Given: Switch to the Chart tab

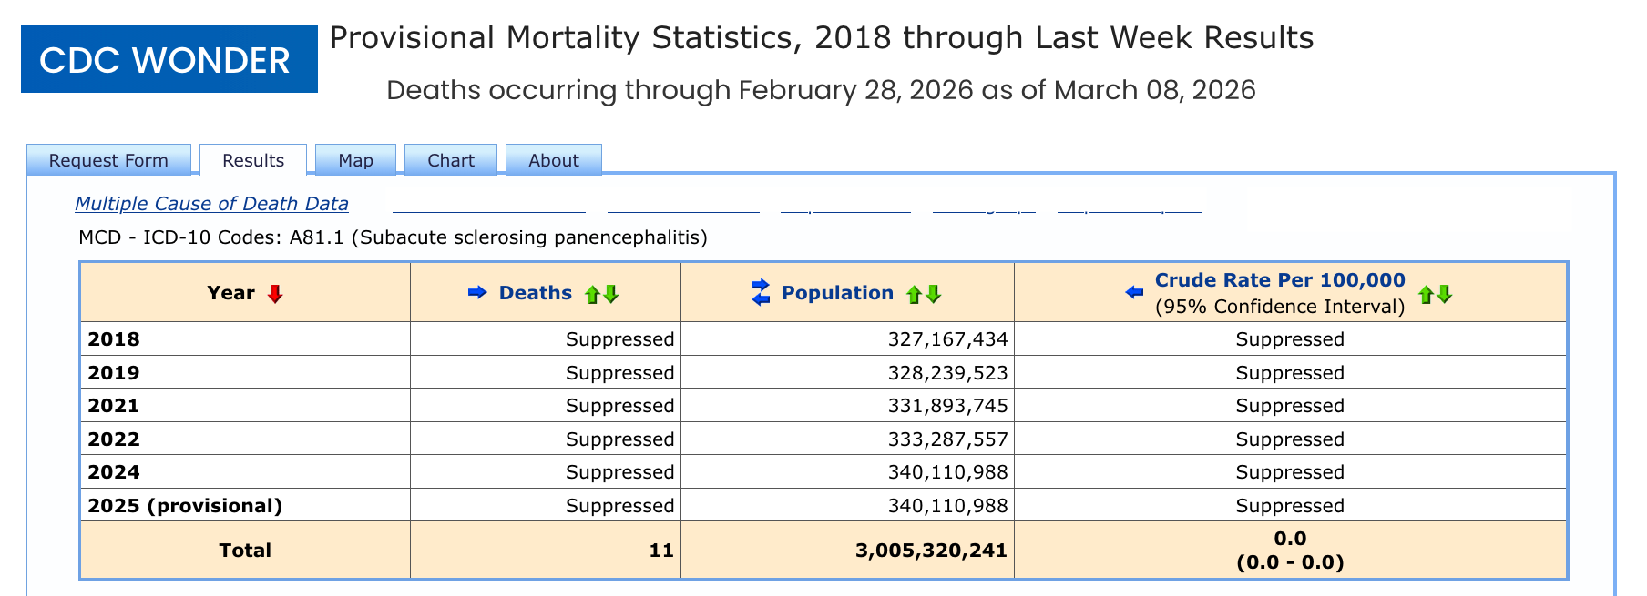Looking at the screenshot, I should (x=451, y=160).
